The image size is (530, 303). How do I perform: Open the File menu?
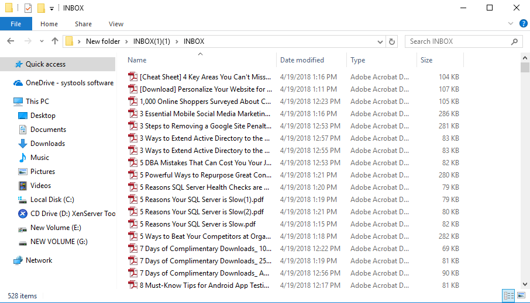click(x=16, y=24)
